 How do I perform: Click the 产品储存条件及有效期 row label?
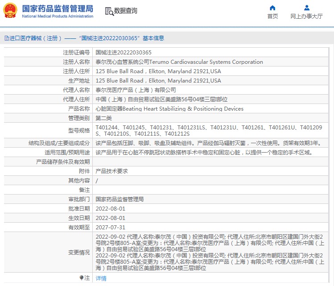coord(63,162)
